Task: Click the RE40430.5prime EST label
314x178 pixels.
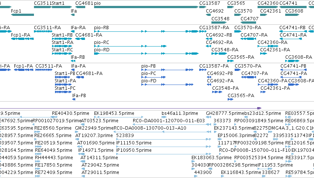Action: click(70, 113)
